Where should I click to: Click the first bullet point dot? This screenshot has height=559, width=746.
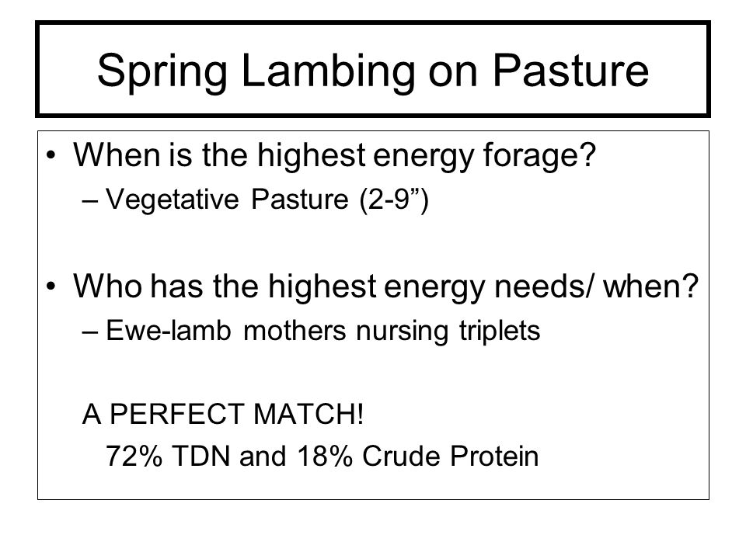51,155
